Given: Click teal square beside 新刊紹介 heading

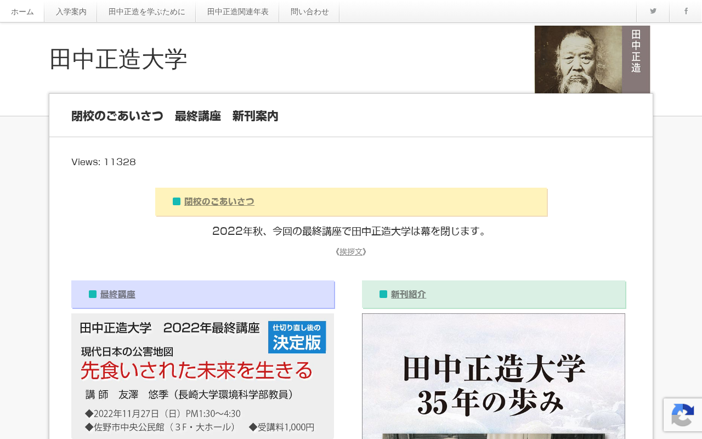Looking at the screenshot, I should (383, 294).
